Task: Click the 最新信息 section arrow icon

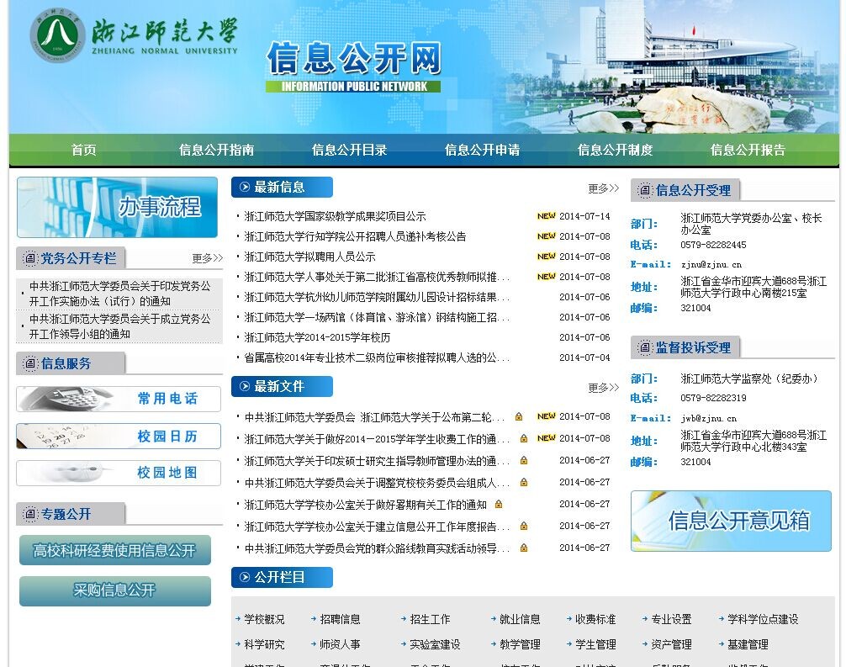Action: (243, 188)
